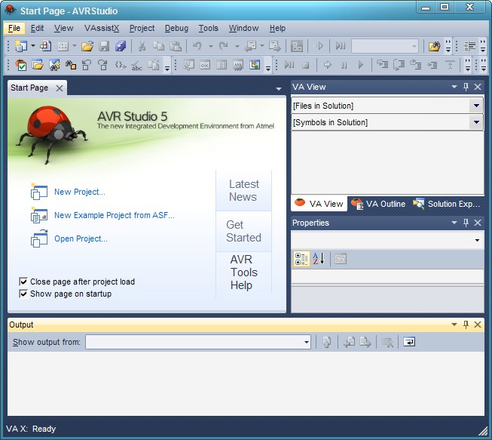Click the empty solution configurations combo box
The height and width of the screenshot is (440, 492).
385,46
